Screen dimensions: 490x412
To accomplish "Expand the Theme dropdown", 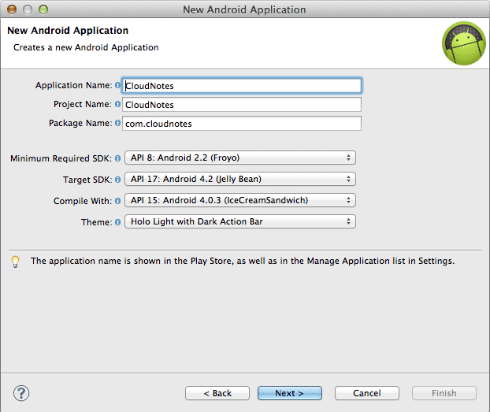I will tap(240, 222).
